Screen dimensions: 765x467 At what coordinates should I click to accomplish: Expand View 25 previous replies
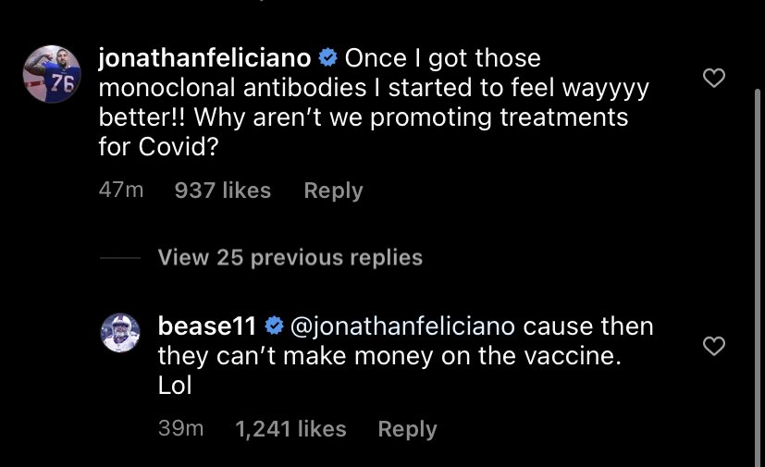pos(290,257)
